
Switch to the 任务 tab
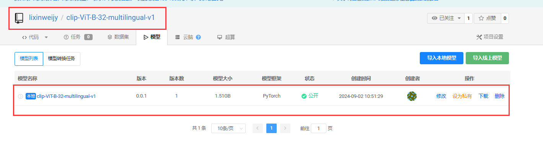click(x=75, y=37)
